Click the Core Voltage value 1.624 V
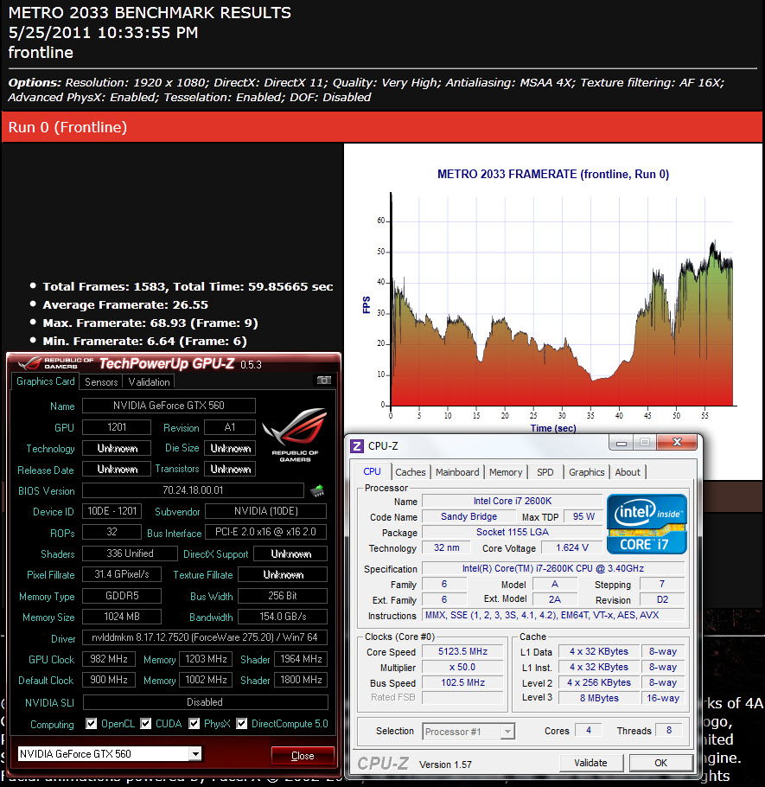Viewport: 765px width, 787px height. coord(572,547)
